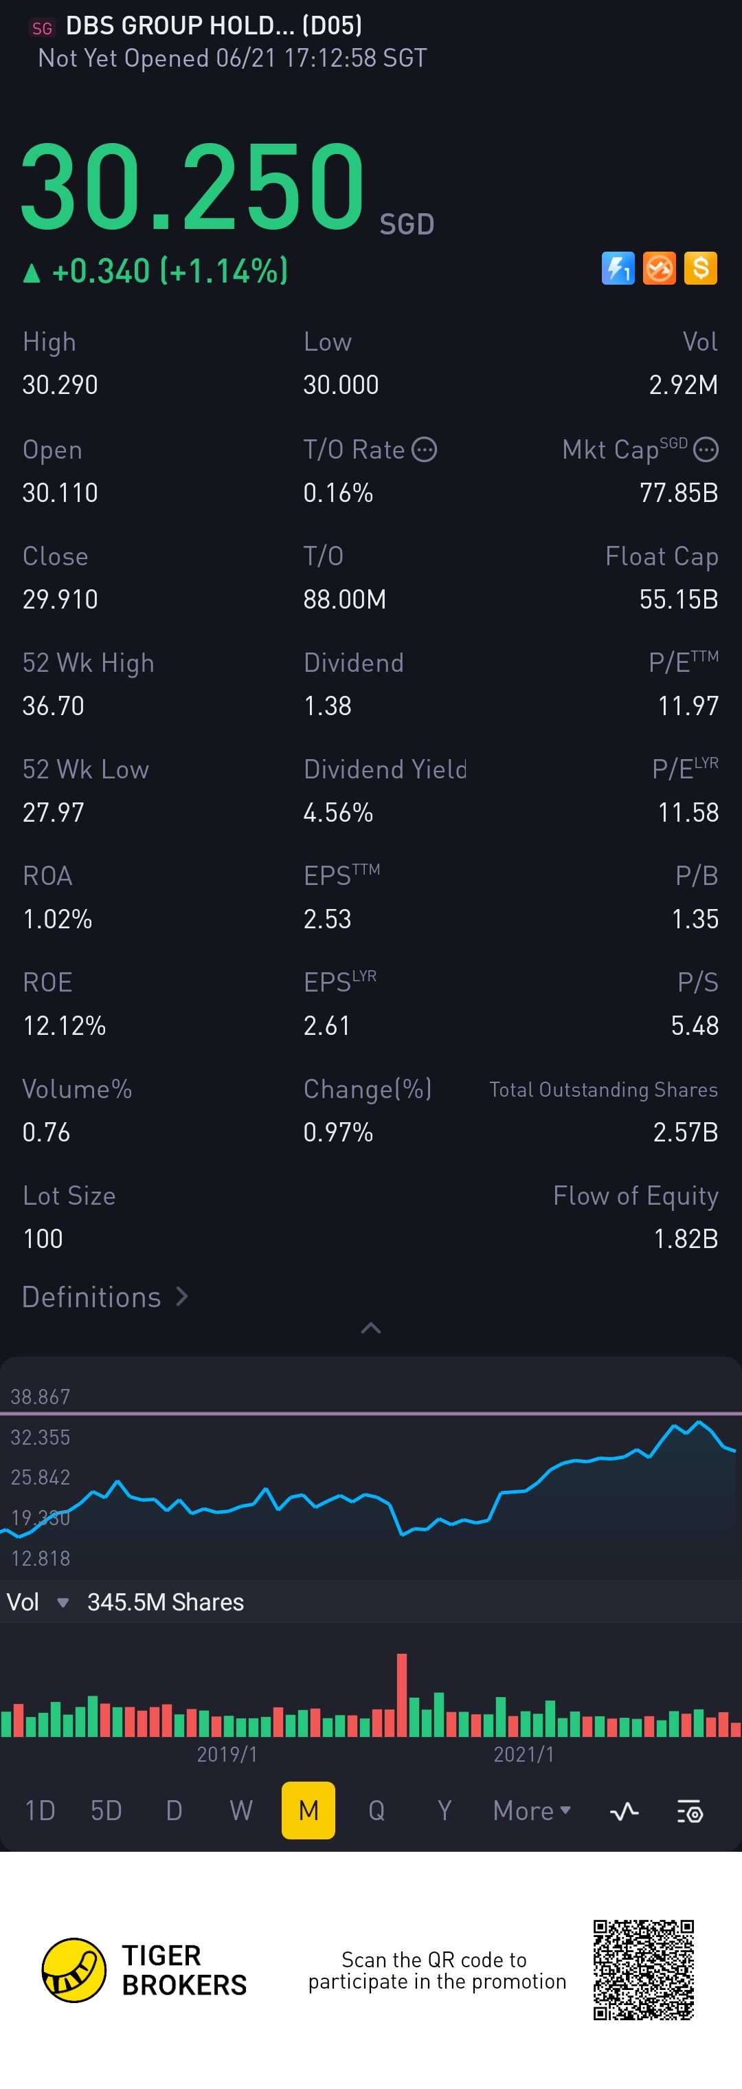Open the Mkt Cap info bubble
This screenshot has height=2089, width=742.
(x=706, y=449)
